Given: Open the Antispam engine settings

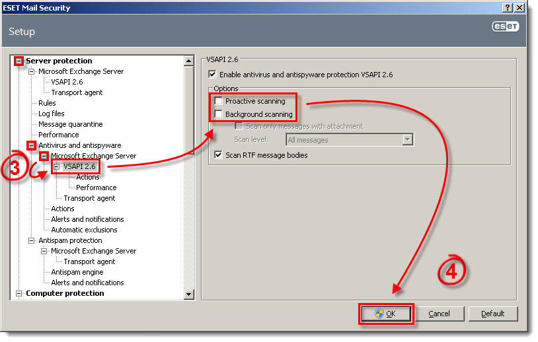Looking at the screenshot, I should (x=77, y=272).
